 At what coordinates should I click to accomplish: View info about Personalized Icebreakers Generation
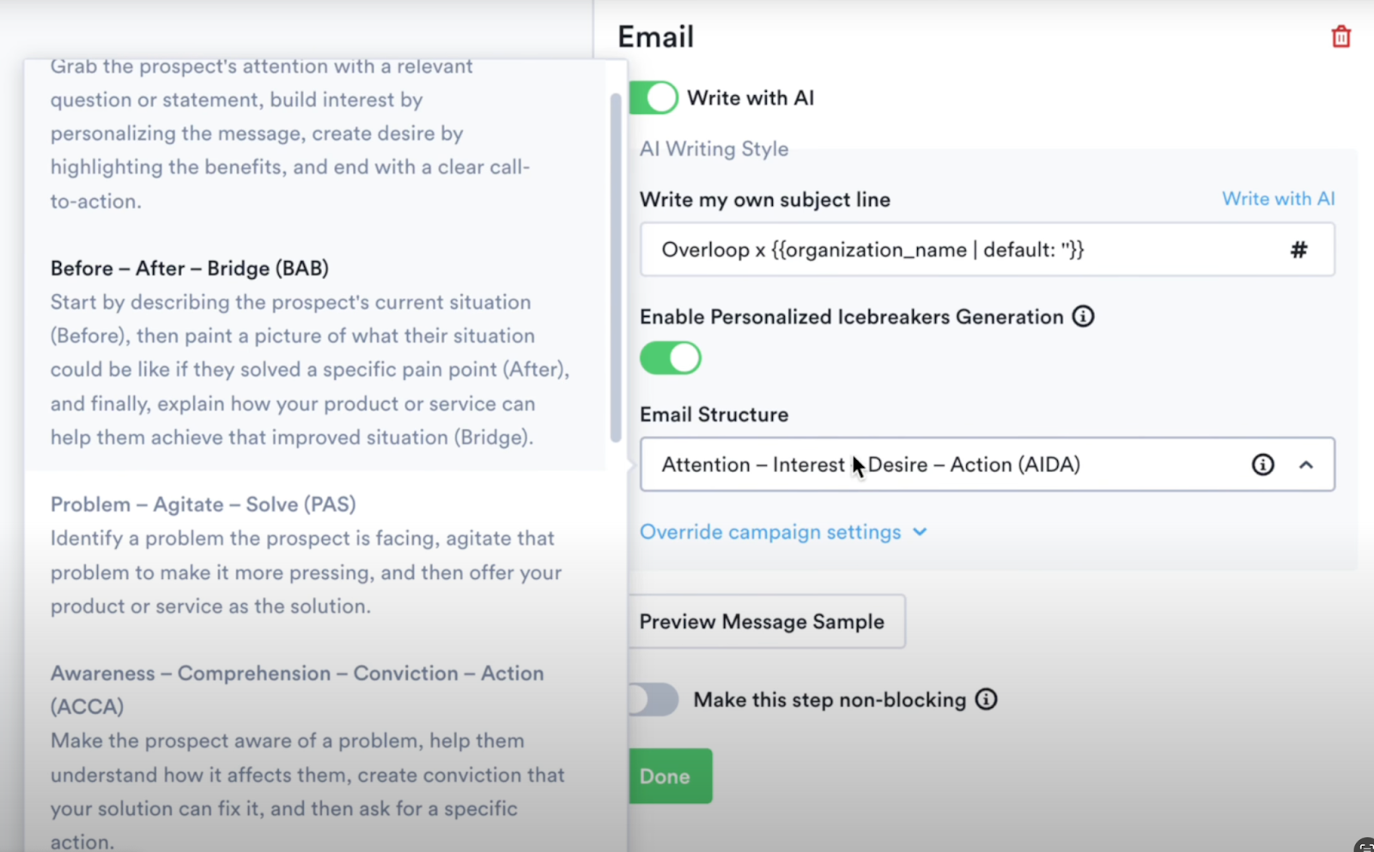coord(1084,317)
